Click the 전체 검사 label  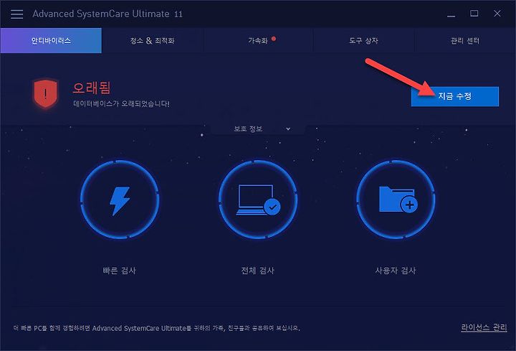[x=258, y=271]
